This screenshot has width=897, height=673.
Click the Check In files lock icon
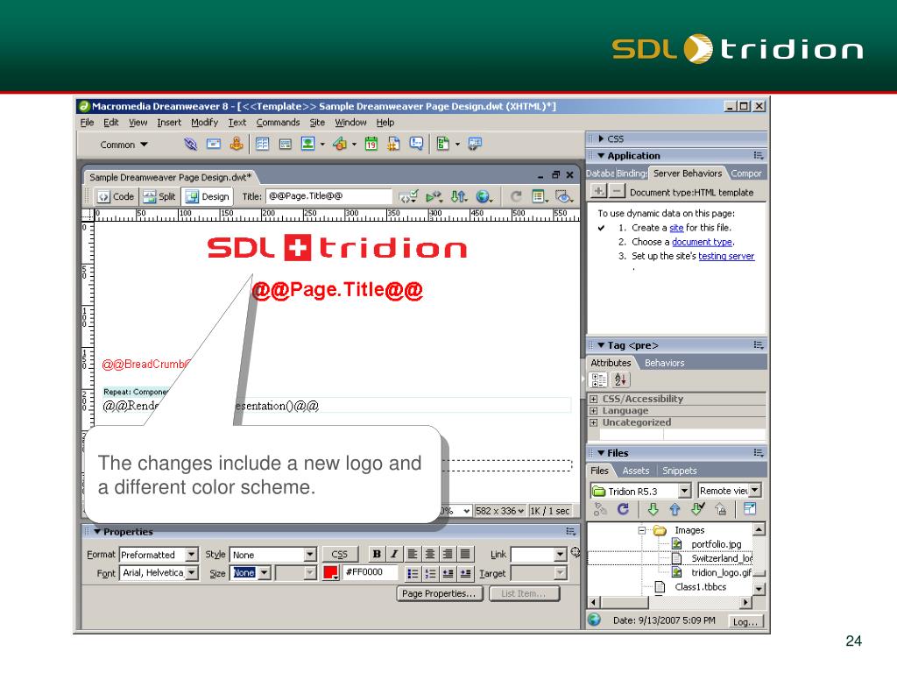click(x=721, y=509)
